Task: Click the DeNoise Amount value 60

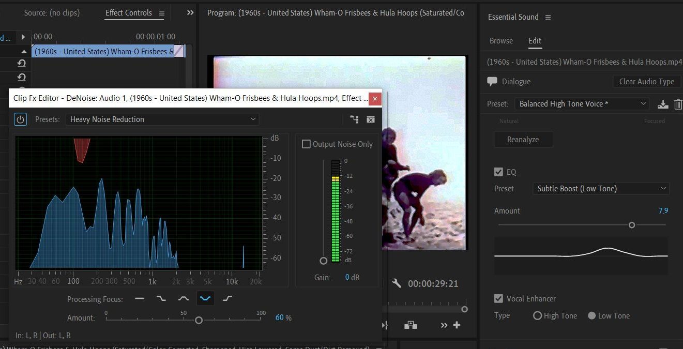Action: (280, 318)
